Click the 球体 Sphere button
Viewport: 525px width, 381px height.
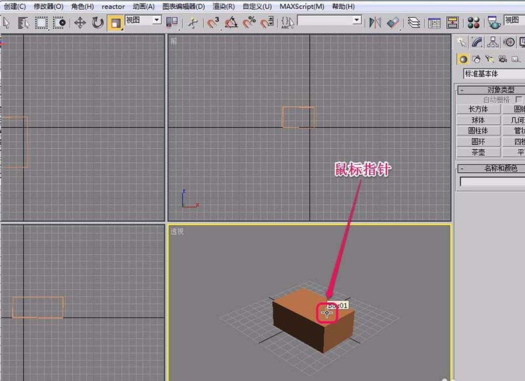(x=478, y=120)
